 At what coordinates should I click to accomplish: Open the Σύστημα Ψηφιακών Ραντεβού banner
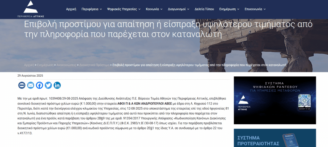click(x=275, y=100)
